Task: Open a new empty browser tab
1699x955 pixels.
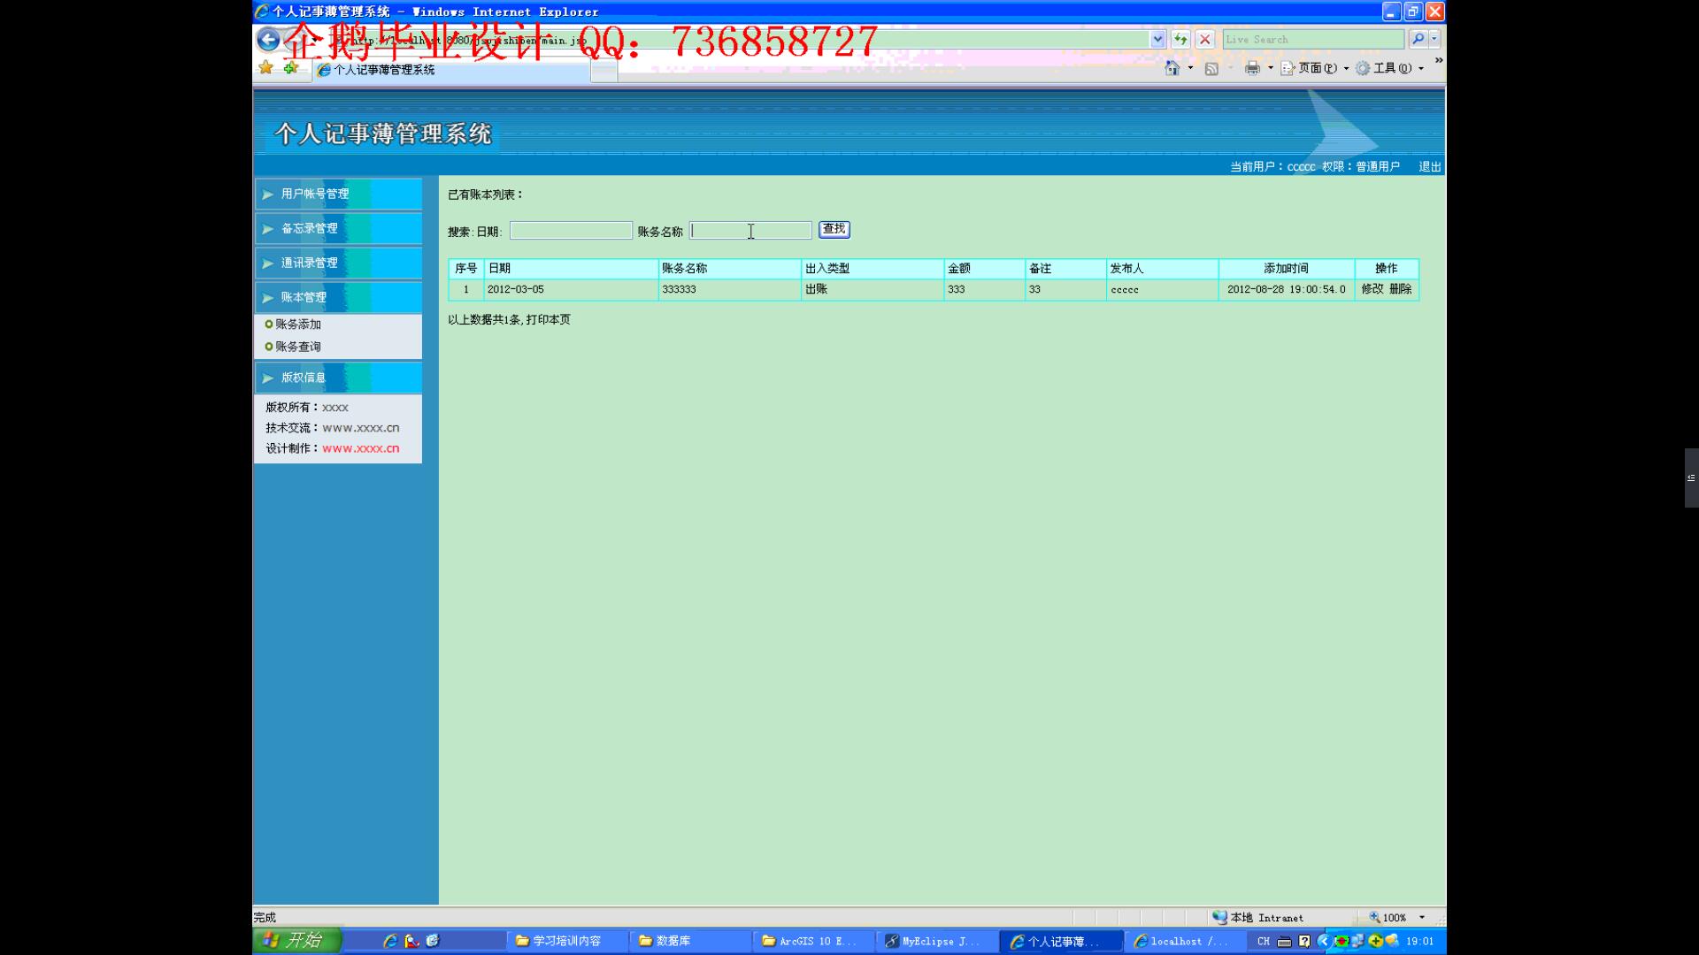Action: pos(603,72)
